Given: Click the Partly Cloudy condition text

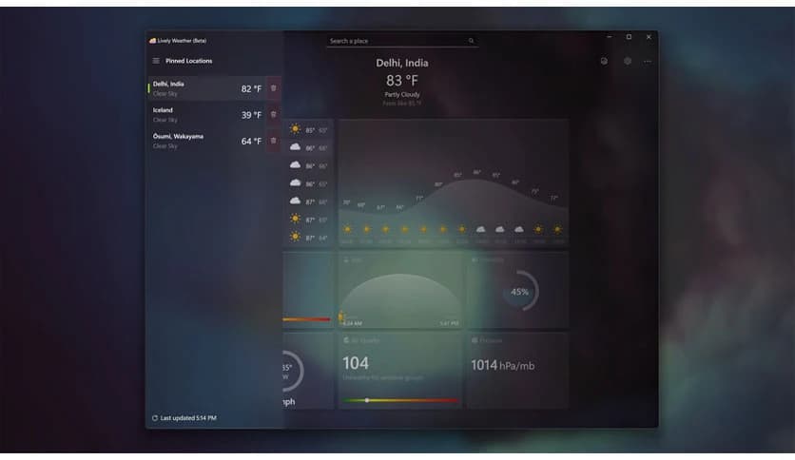Looking at the screenshot, I should 402,95.
